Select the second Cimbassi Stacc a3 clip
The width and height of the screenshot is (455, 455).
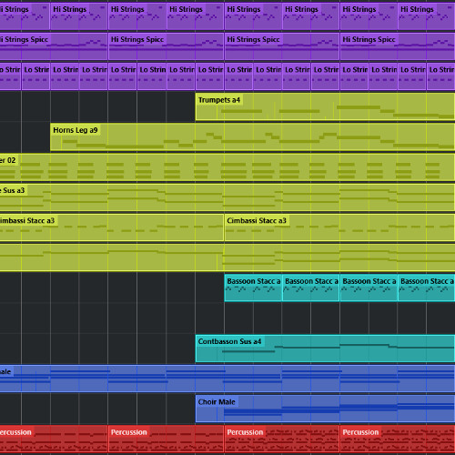pos(339,227)
